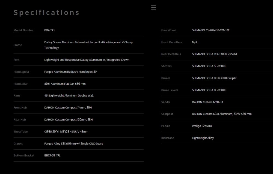Click the Specifications heading

pyautogui.click(x=46, y=13)
